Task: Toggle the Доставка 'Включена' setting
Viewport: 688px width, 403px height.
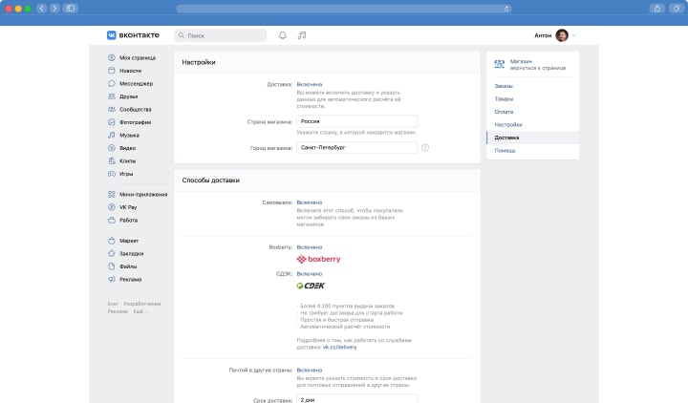Action: click(310, 84)
